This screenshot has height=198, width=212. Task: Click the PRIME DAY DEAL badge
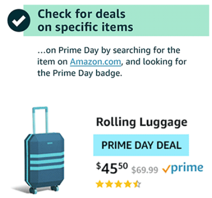141,145
